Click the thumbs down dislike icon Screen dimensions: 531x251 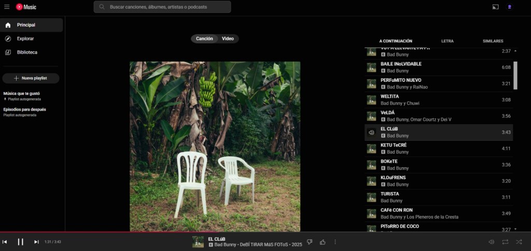click(x=310, y=242)
